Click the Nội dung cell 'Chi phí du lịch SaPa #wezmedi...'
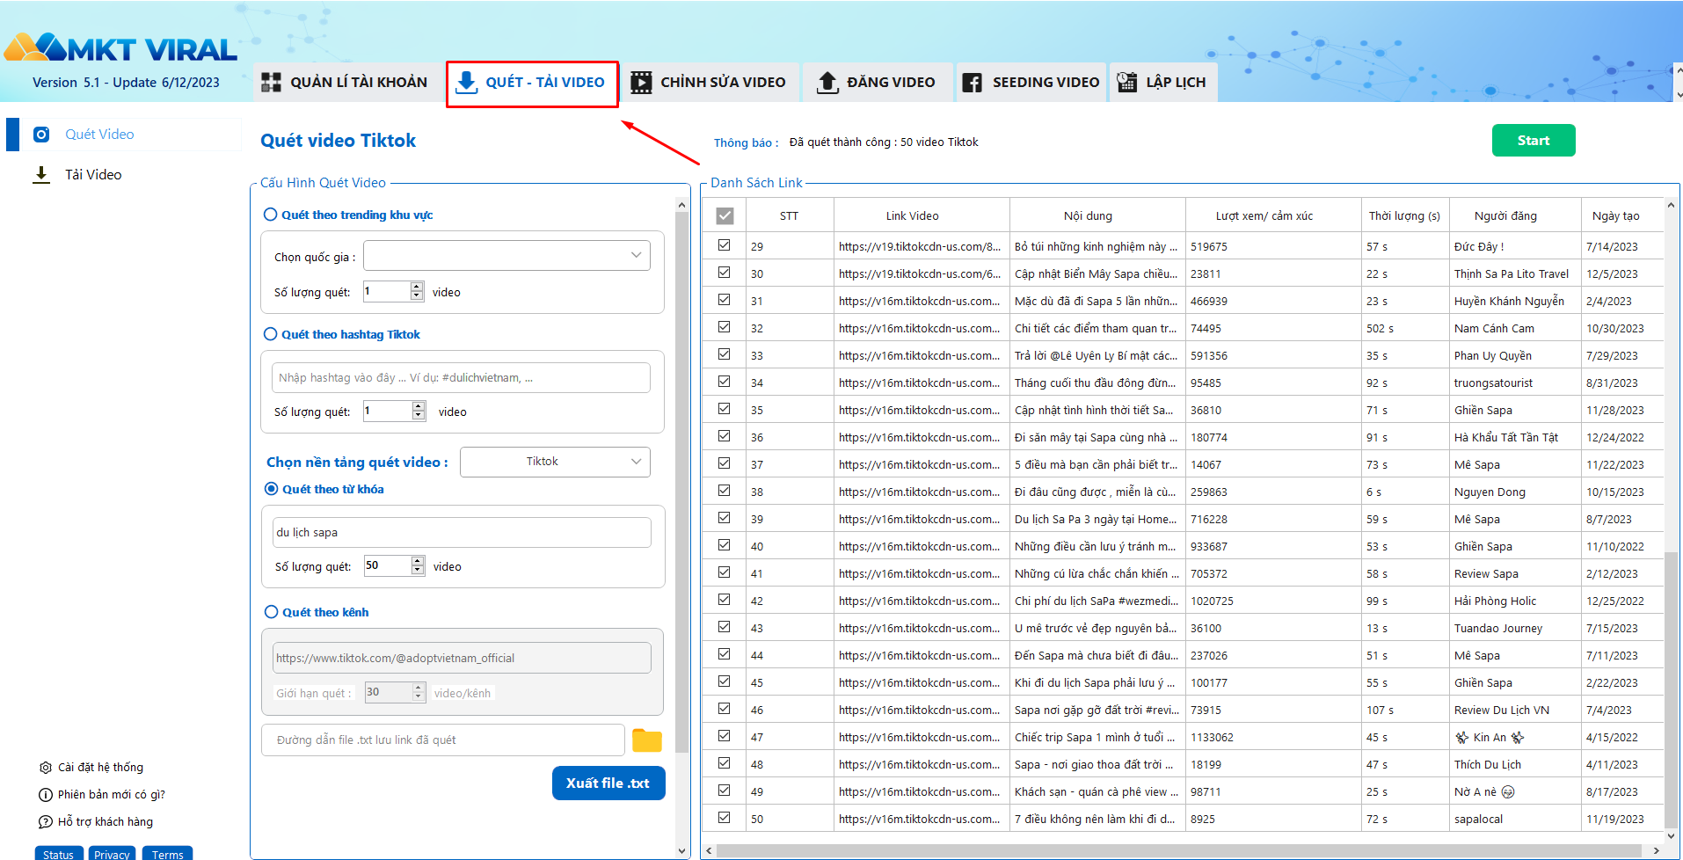Image resolution: width=1683 pixels, height=860 pixels. (x=1096, y=601)
